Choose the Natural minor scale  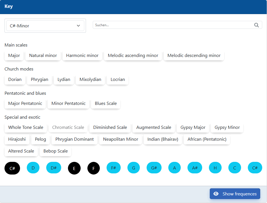tap(43, 56)
